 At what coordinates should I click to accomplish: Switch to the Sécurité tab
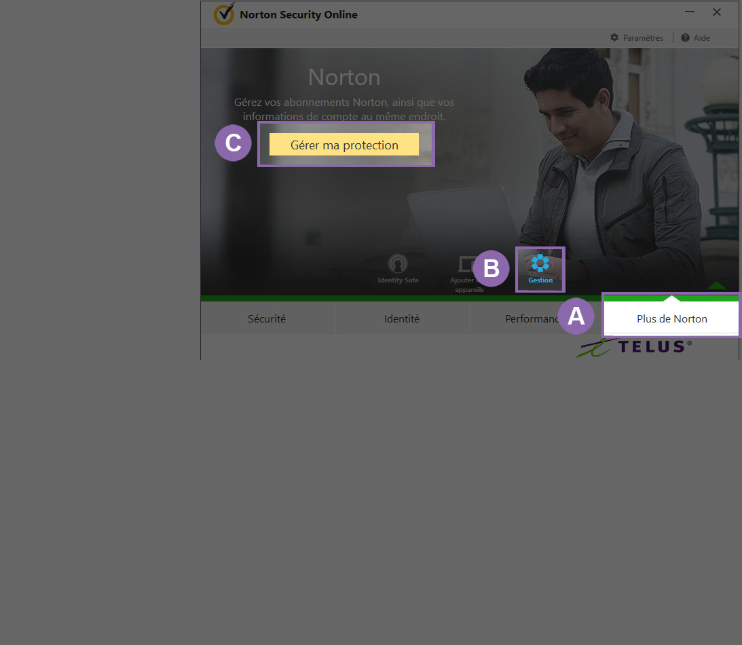coord(267,318)
